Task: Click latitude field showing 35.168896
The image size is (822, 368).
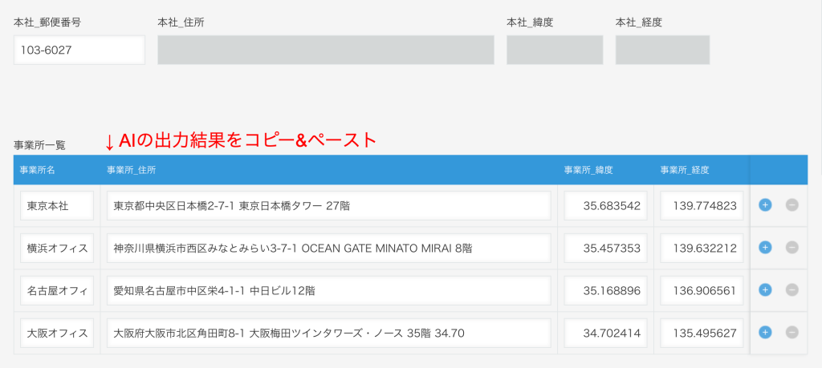Action: click(606, 290)
